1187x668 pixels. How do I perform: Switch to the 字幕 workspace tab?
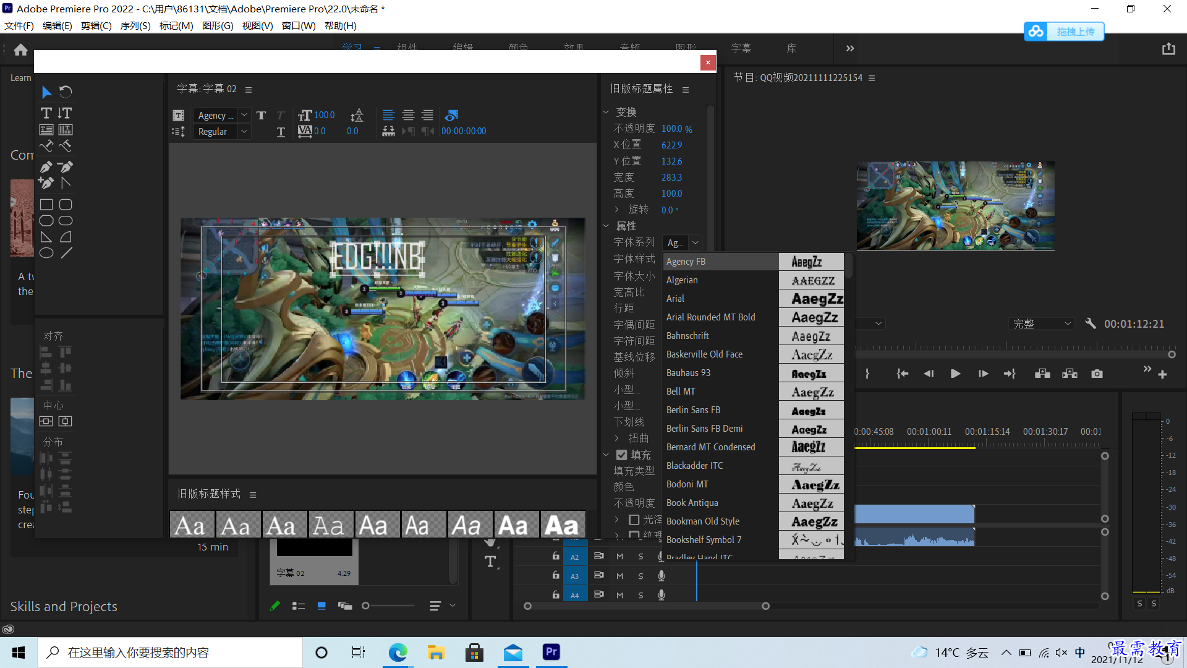tap(741, 48)
